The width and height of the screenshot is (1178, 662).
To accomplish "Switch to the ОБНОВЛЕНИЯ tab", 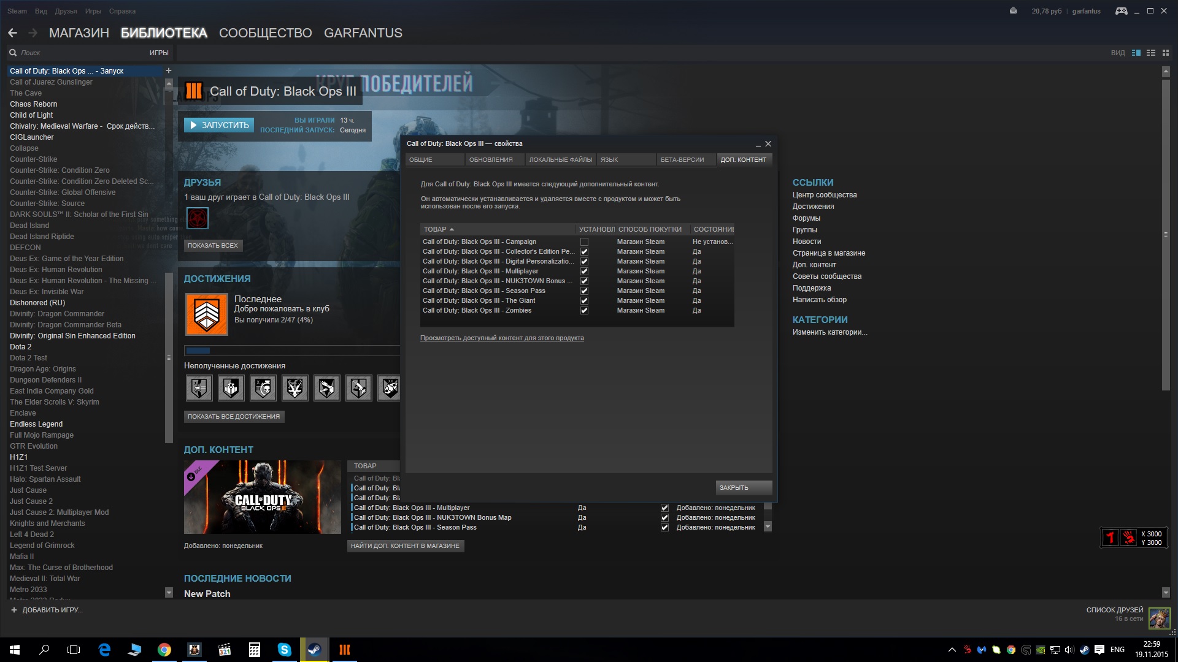I will coord(494,160).
